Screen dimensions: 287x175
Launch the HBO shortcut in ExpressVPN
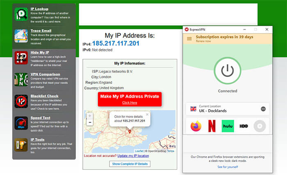click(x=244, y=126)
